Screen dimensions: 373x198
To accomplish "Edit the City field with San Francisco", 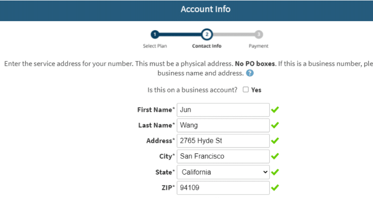I will pos(223,156).
